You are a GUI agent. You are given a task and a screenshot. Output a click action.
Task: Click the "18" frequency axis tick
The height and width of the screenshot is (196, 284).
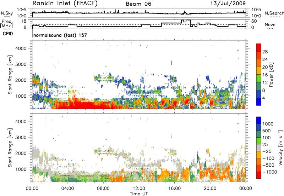24,21
